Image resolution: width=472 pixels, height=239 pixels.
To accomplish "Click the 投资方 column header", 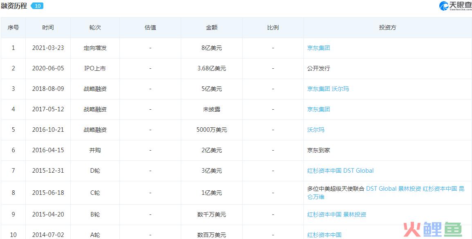I will point(388,27).
